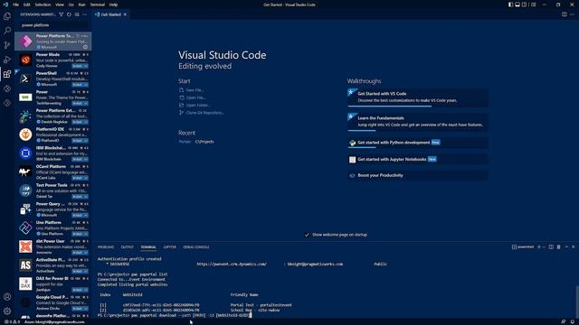Open install dropdown arrow for PlatformIO IDE

[86, 141]
